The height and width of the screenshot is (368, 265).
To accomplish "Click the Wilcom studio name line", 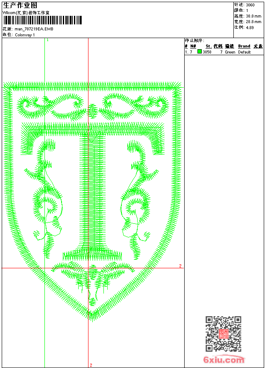I will click(26, 13).
